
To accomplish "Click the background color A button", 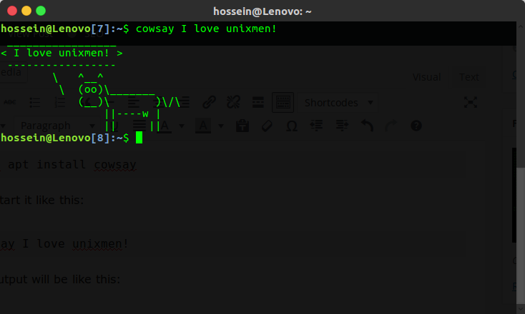I will [x=203, y=126].
